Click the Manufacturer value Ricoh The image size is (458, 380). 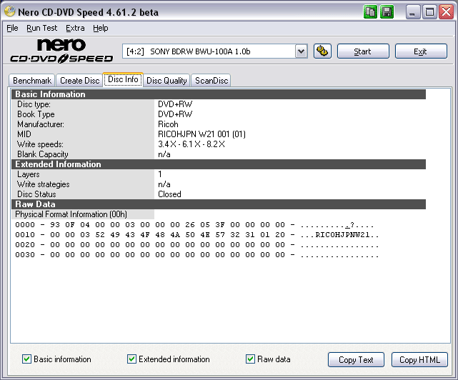(168, 124)
